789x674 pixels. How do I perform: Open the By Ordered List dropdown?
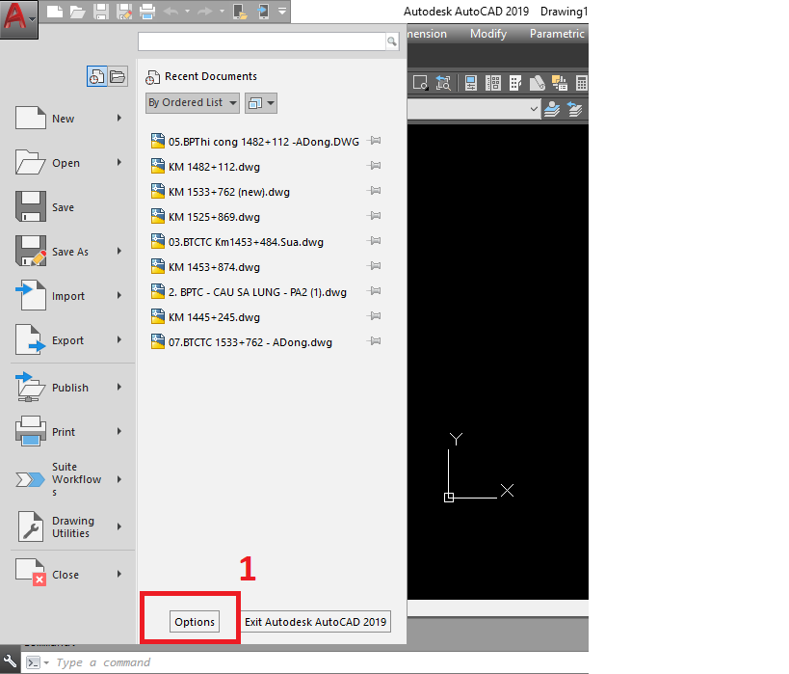[193, 103]
